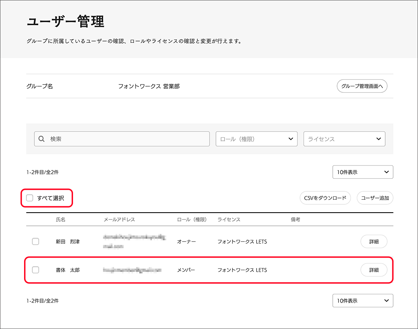Screen dimensions: 418x329
Task: Open 詳細 for owner 新田 烈津
Action: (374, 241)
